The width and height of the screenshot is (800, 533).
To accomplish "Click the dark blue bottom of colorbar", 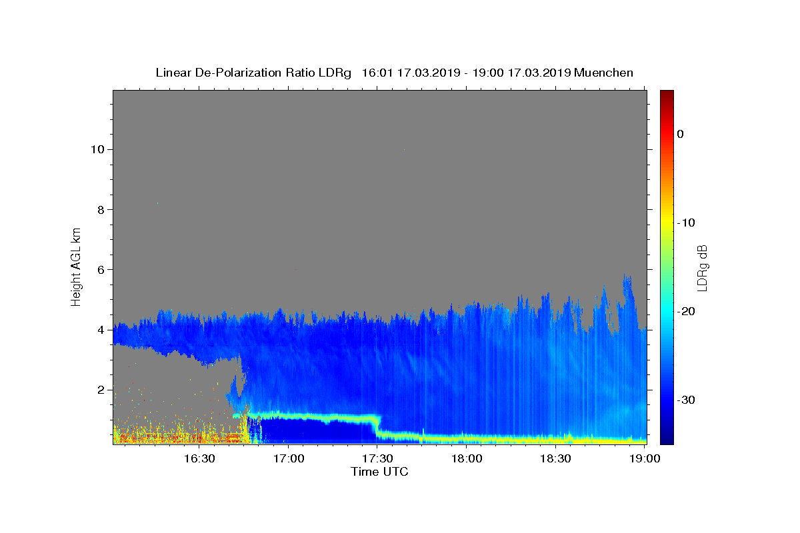I will click(x=667, y=436).
